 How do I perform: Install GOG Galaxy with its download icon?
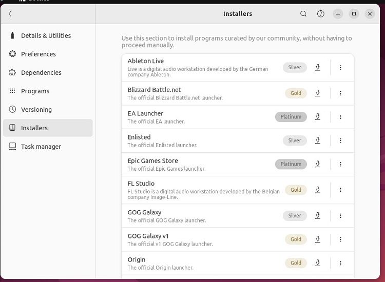click(318, 215)
